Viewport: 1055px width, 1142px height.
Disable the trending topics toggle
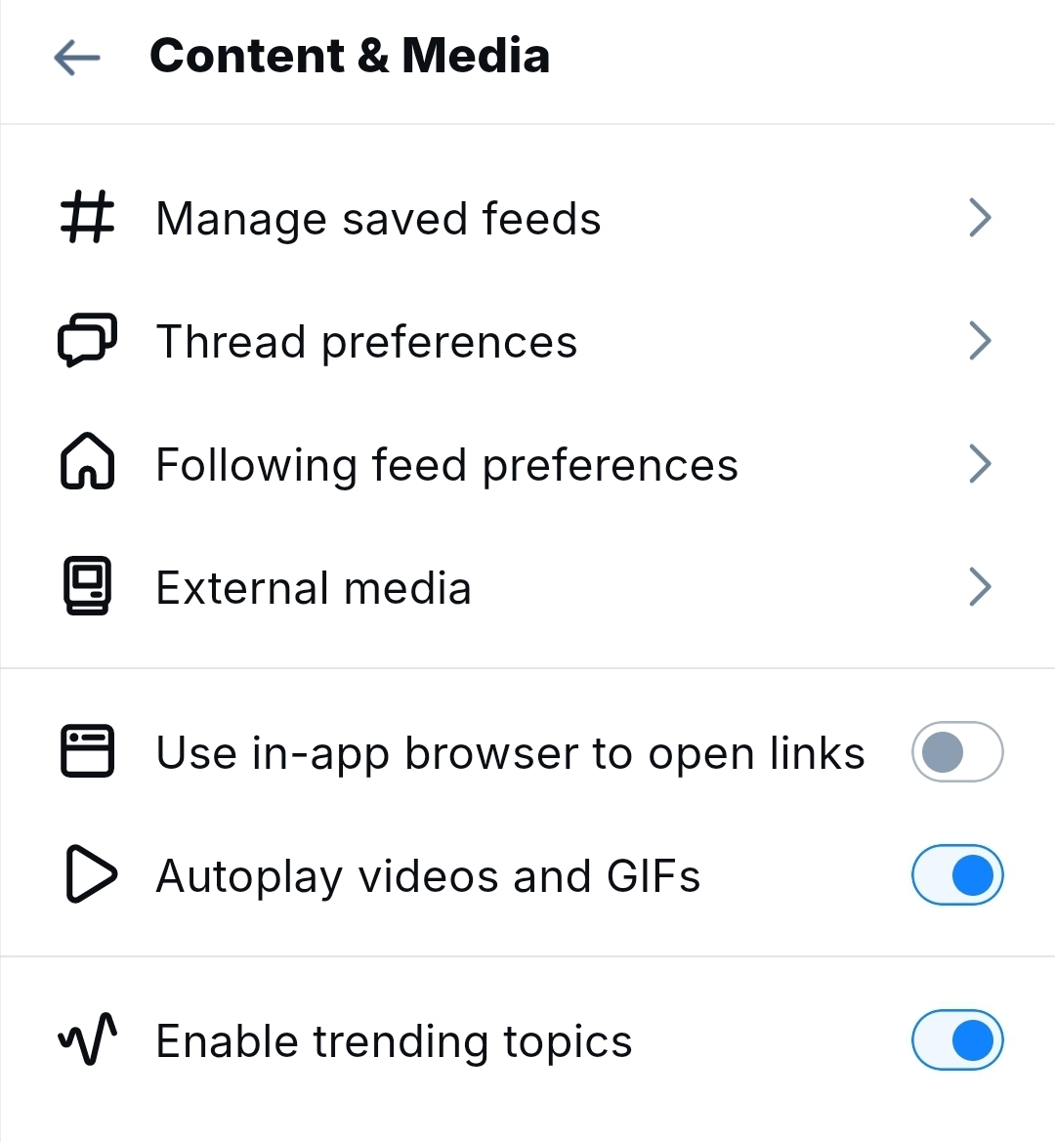[956, 1040]
